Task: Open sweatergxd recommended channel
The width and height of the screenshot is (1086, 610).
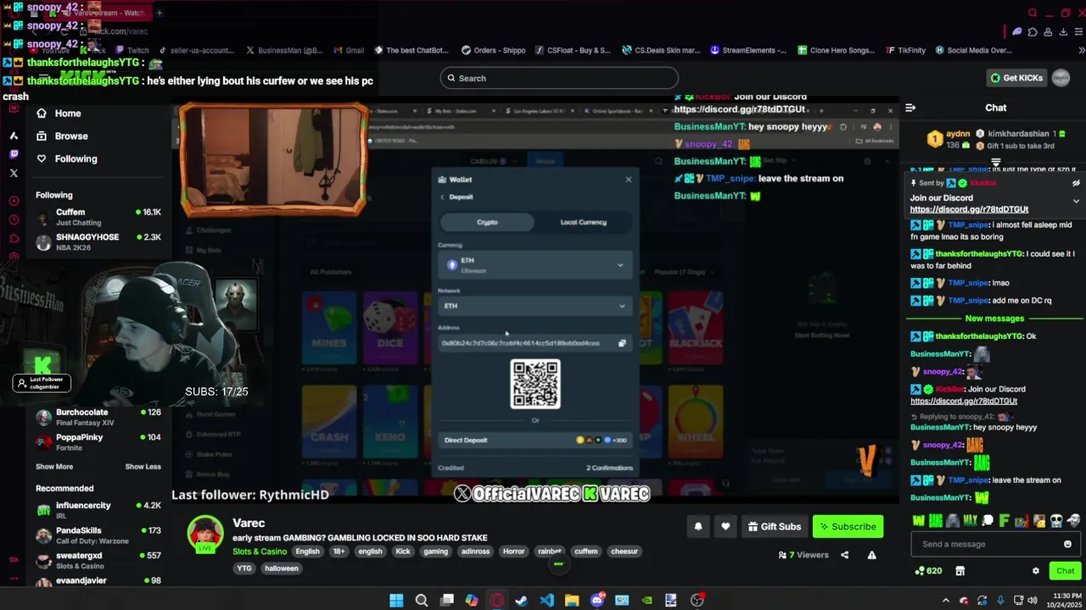Action: (98, 560)
